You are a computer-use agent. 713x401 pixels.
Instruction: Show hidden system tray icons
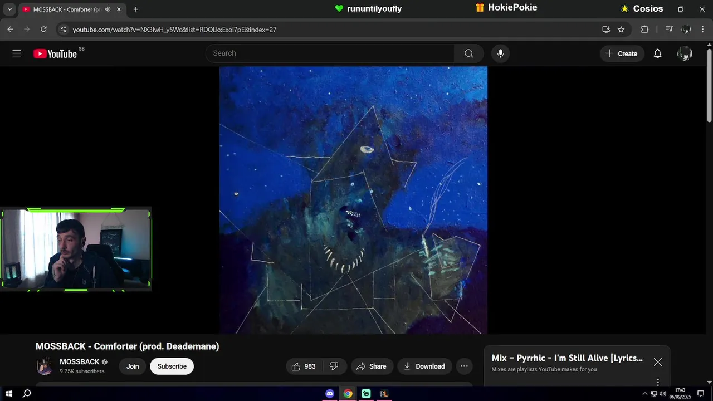[x=645, y=394]
